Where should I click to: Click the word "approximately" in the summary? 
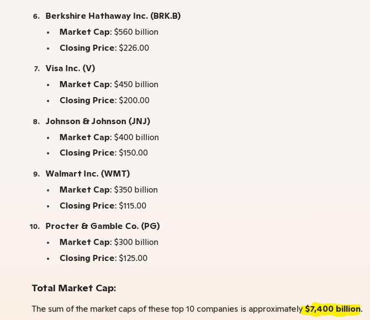(x=276, y=309)
